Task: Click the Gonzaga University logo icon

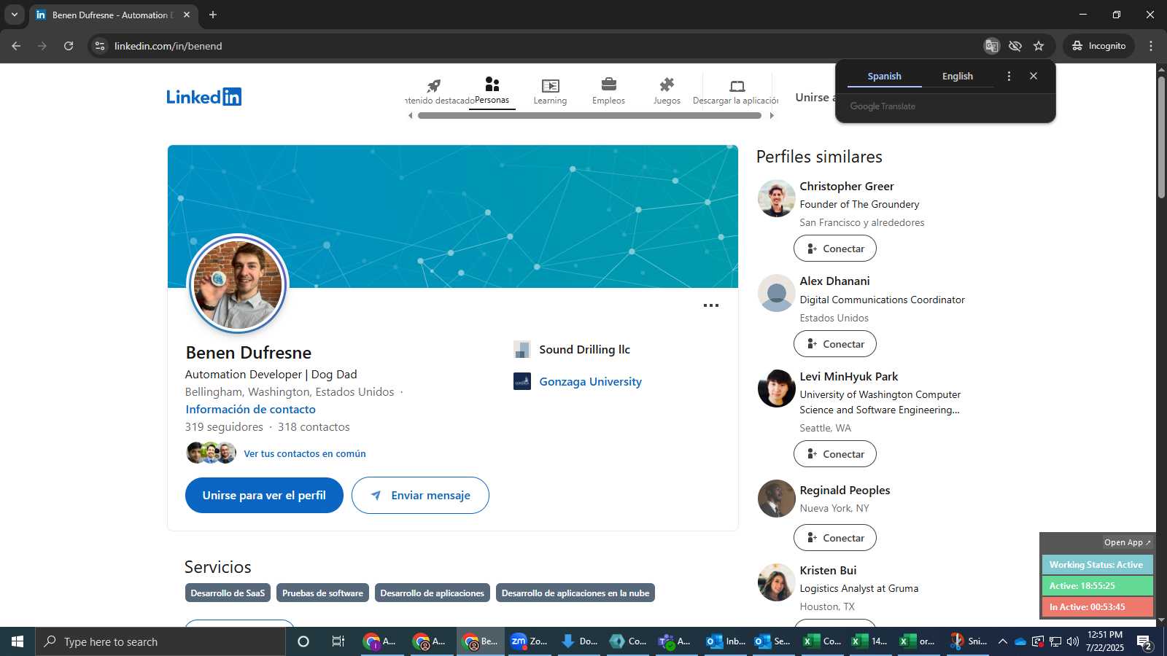Action: coord(522,381)
